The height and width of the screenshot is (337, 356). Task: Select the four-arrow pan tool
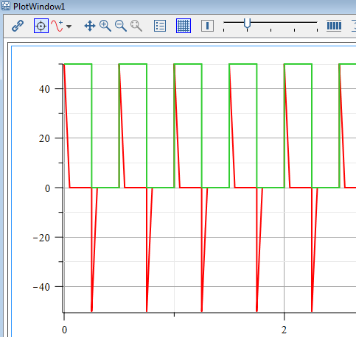(x=90, y=26)
